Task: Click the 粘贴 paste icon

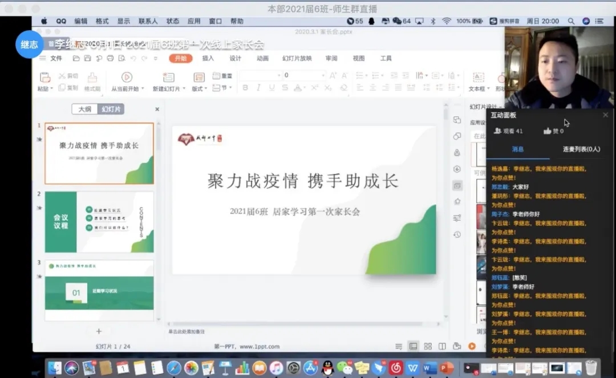Action: click(44, 77)
